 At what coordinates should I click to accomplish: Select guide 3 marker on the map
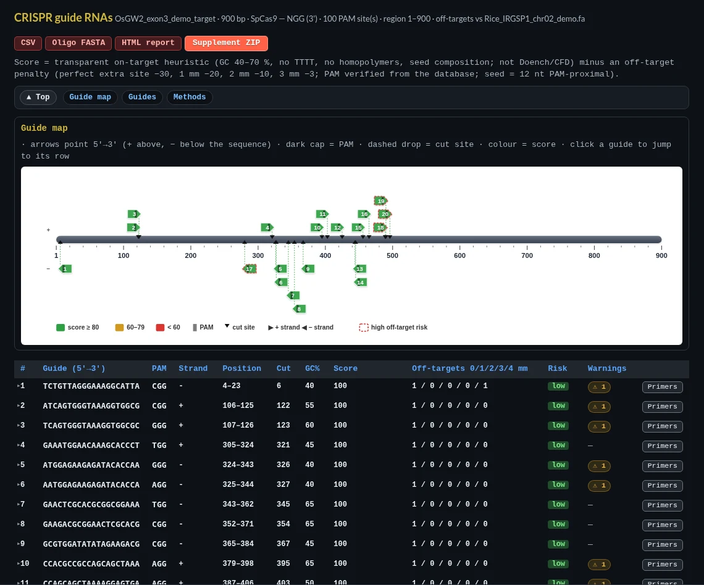tap(134, 214)
